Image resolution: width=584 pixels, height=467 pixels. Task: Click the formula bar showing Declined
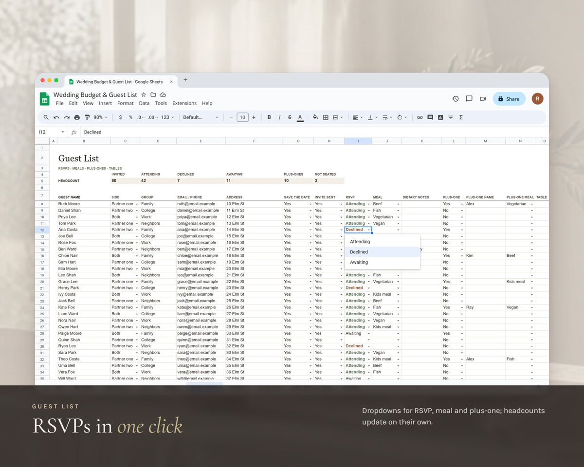tap(314, 132)
